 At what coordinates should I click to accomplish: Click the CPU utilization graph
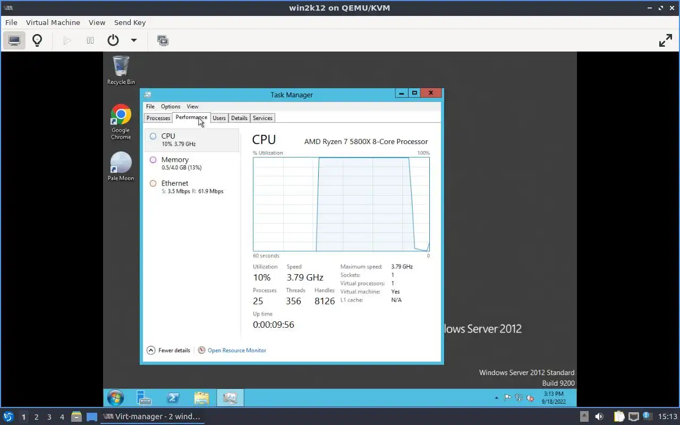341,204
